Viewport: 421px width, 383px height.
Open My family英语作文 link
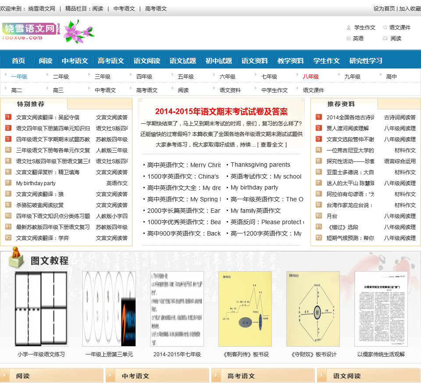pos(256,211)
